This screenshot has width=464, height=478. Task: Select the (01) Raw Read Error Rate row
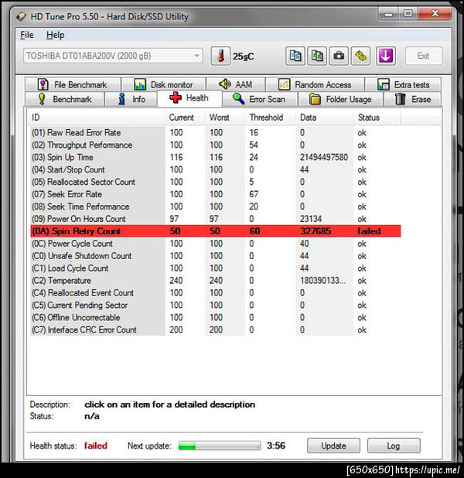[x=216, y=132]
